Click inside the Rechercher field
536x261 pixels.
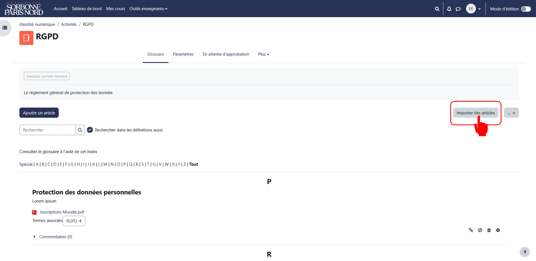click(47, 130)
